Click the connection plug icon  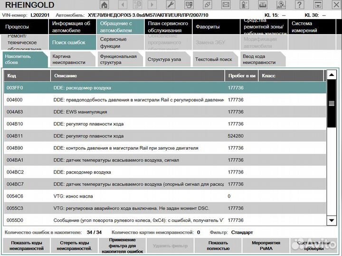[207, 5]
